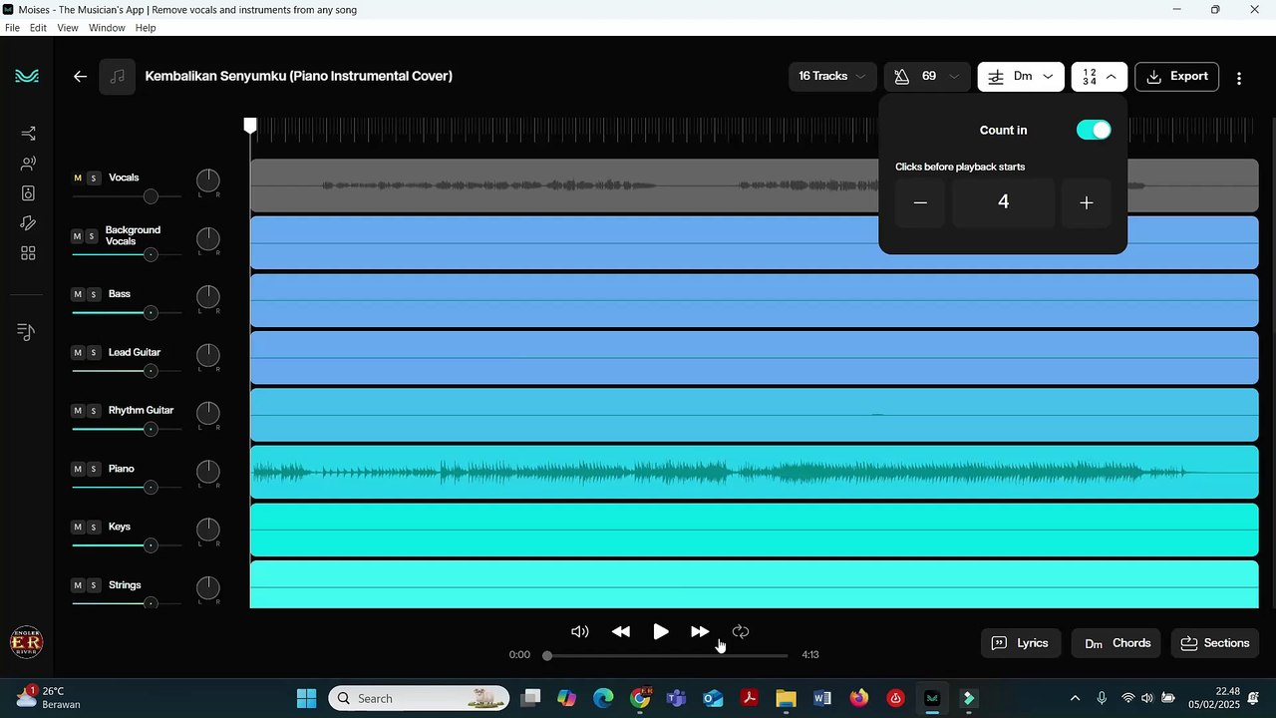Go back using the left arrow

pyautogui.click(x=80, y=76)
